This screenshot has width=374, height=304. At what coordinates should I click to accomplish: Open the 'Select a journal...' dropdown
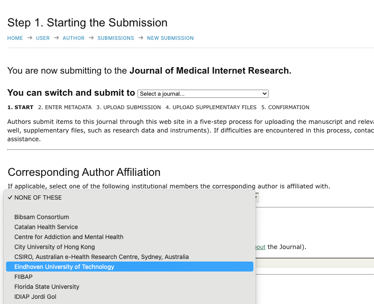203,94
